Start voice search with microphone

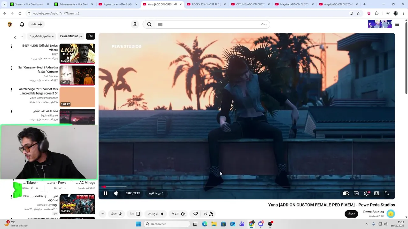coord(135,24)
